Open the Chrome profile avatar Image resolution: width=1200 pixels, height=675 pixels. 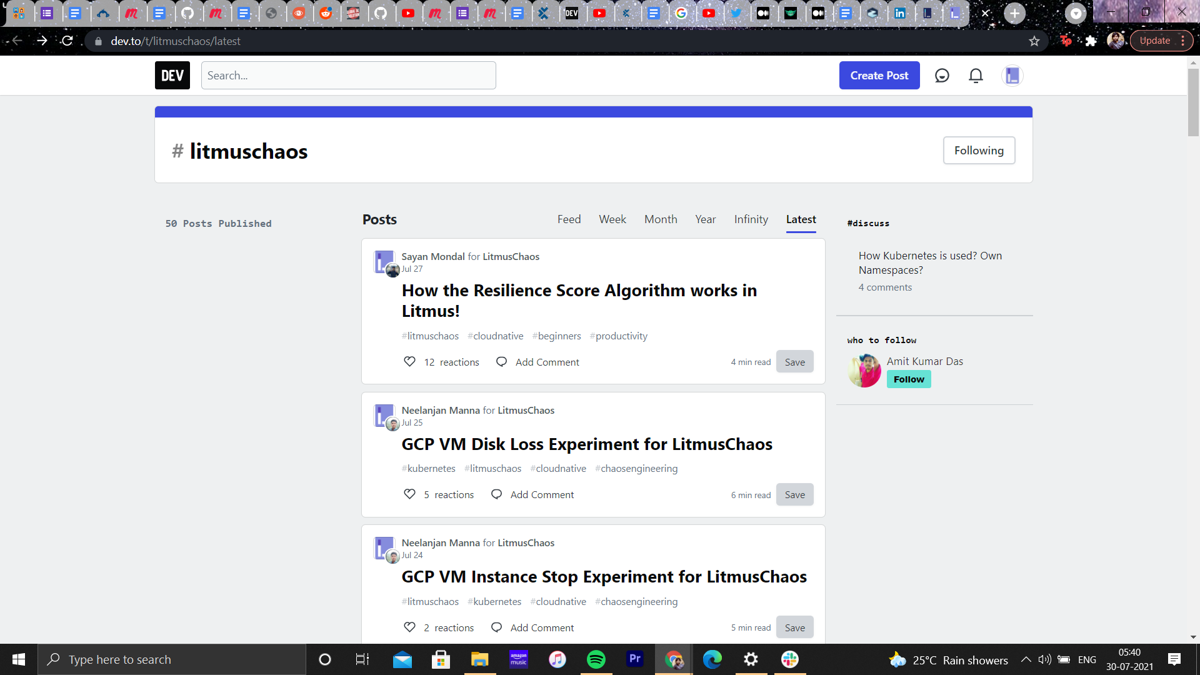tap(1116, 41)
